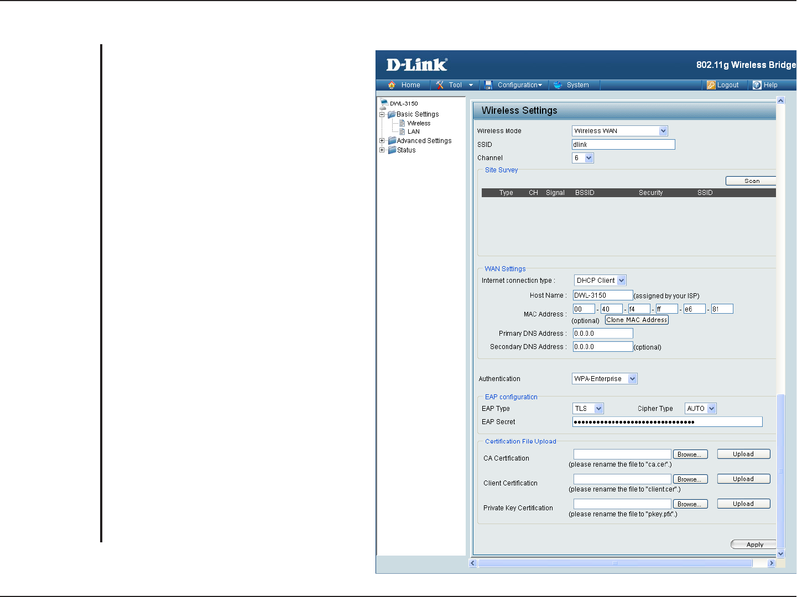Click the Primary DNS Address field

[x=603, y=334]
